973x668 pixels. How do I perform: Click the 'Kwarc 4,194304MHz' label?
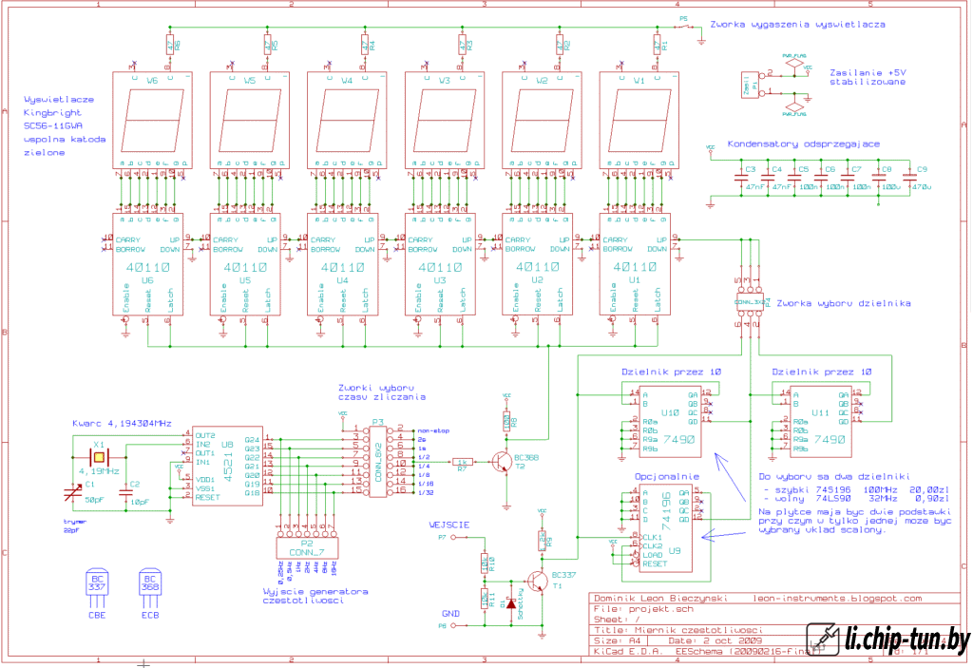coord(123,424)
